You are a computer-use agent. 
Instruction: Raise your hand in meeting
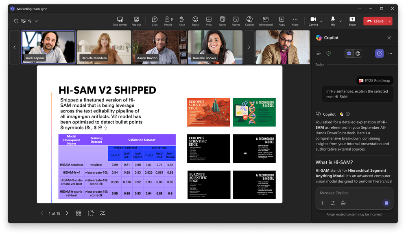(x=182, y=21)
